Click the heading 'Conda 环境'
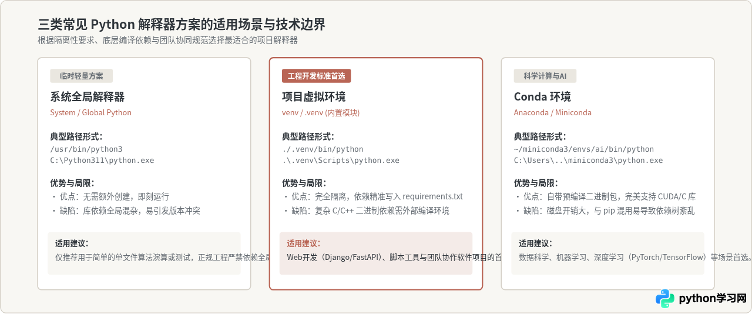This screenshot has height=314, width=752. coord(542,97)
